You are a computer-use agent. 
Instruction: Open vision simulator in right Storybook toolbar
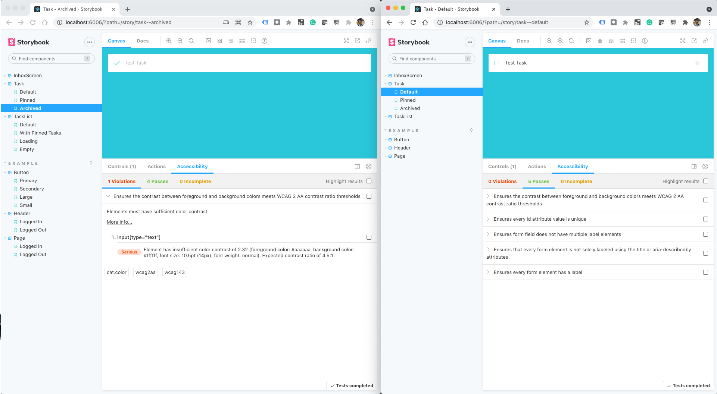point(645,41)
